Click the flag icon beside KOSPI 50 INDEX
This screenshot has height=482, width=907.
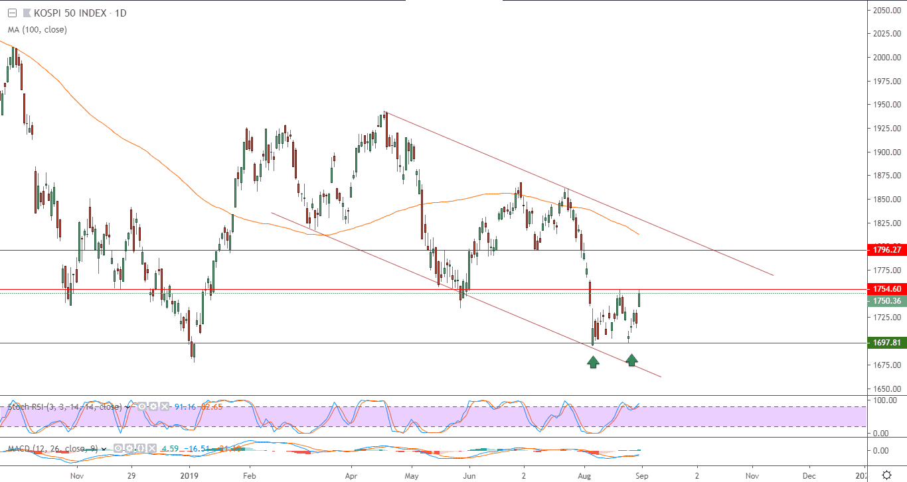[x=26, y=13]
